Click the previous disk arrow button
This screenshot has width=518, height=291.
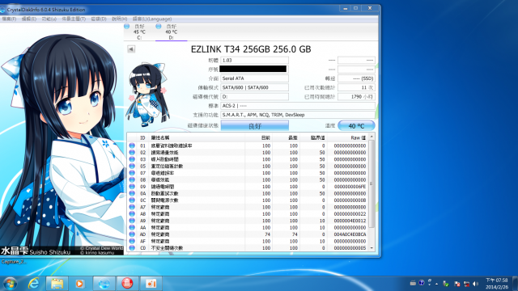pos(131,49)
